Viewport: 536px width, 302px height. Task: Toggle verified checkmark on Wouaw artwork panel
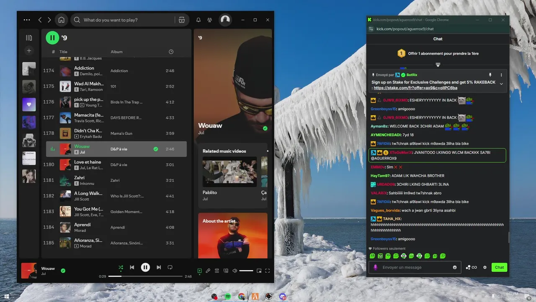(265, 128)
